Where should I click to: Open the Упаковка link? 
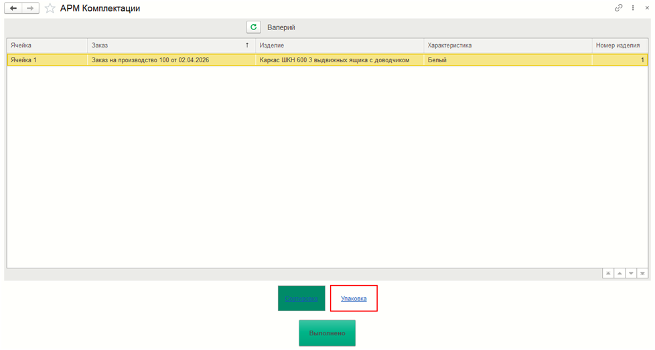(354, 298)
